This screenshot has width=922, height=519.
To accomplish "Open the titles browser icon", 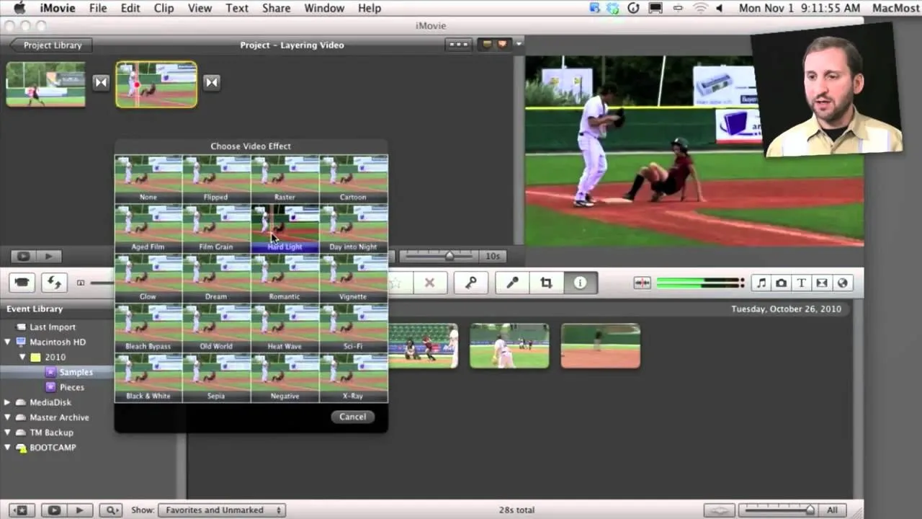I will point(802,283).
